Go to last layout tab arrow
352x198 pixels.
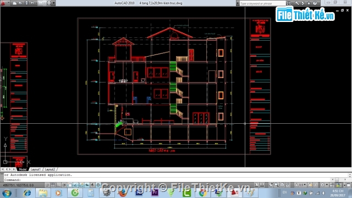14,169
